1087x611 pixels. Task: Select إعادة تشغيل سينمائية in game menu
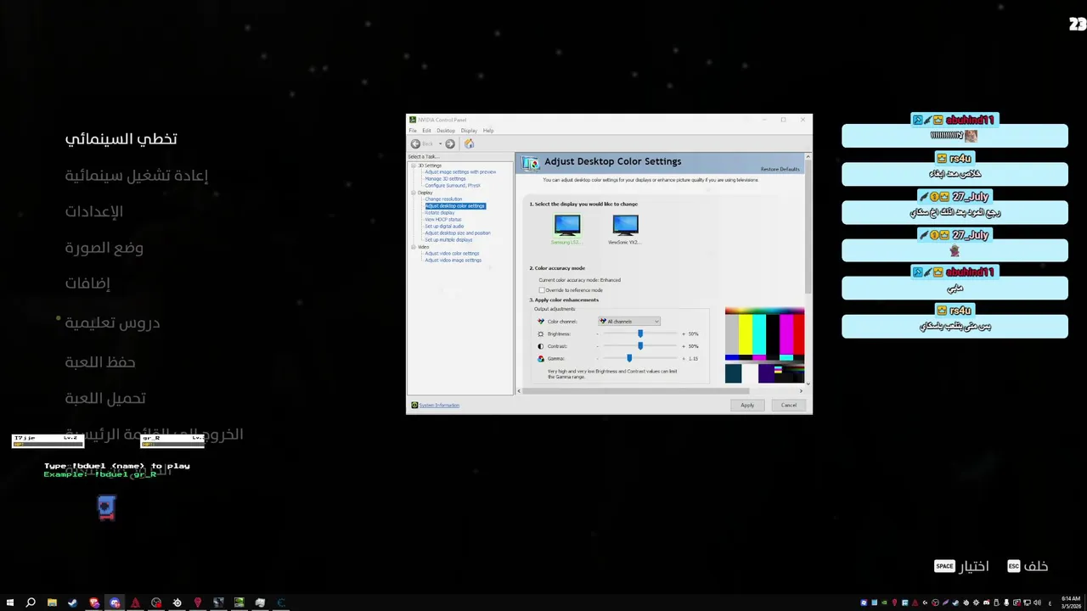[137, 176]
